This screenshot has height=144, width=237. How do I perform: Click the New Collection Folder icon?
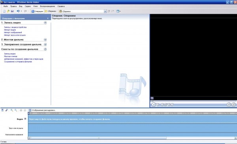pos(113,11)
